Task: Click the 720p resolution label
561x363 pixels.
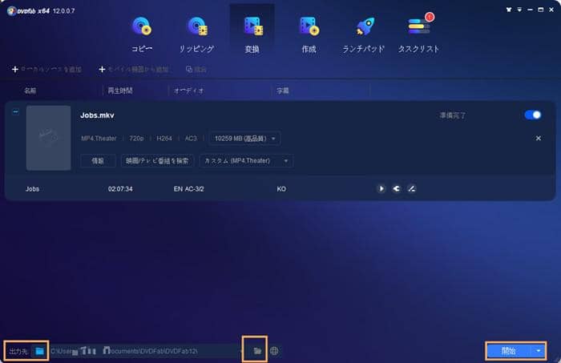Action: [x=136, y=139]
